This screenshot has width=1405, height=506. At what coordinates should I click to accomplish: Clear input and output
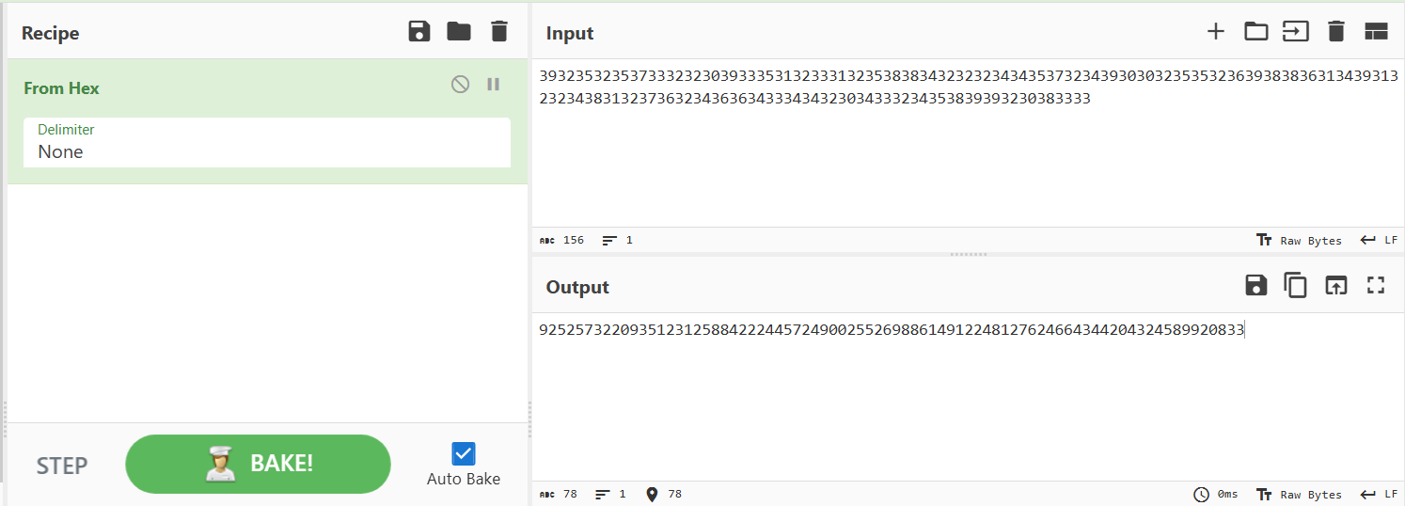point(1336,32)
